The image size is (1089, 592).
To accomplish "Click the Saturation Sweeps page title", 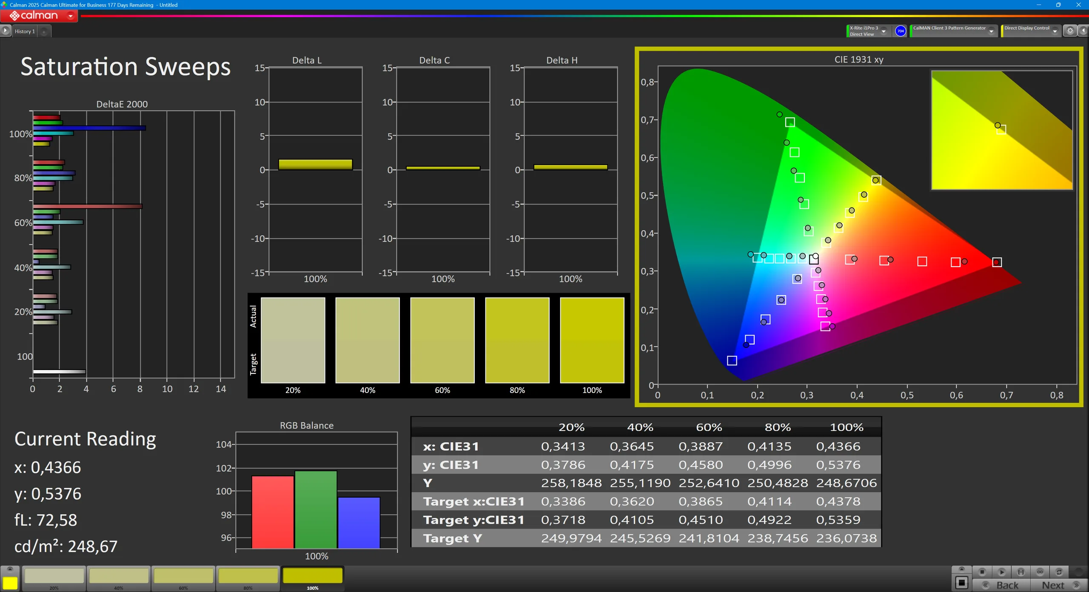I will click(125, 67).
